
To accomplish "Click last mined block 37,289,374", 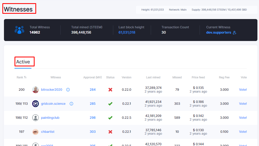I will point(153,88).
